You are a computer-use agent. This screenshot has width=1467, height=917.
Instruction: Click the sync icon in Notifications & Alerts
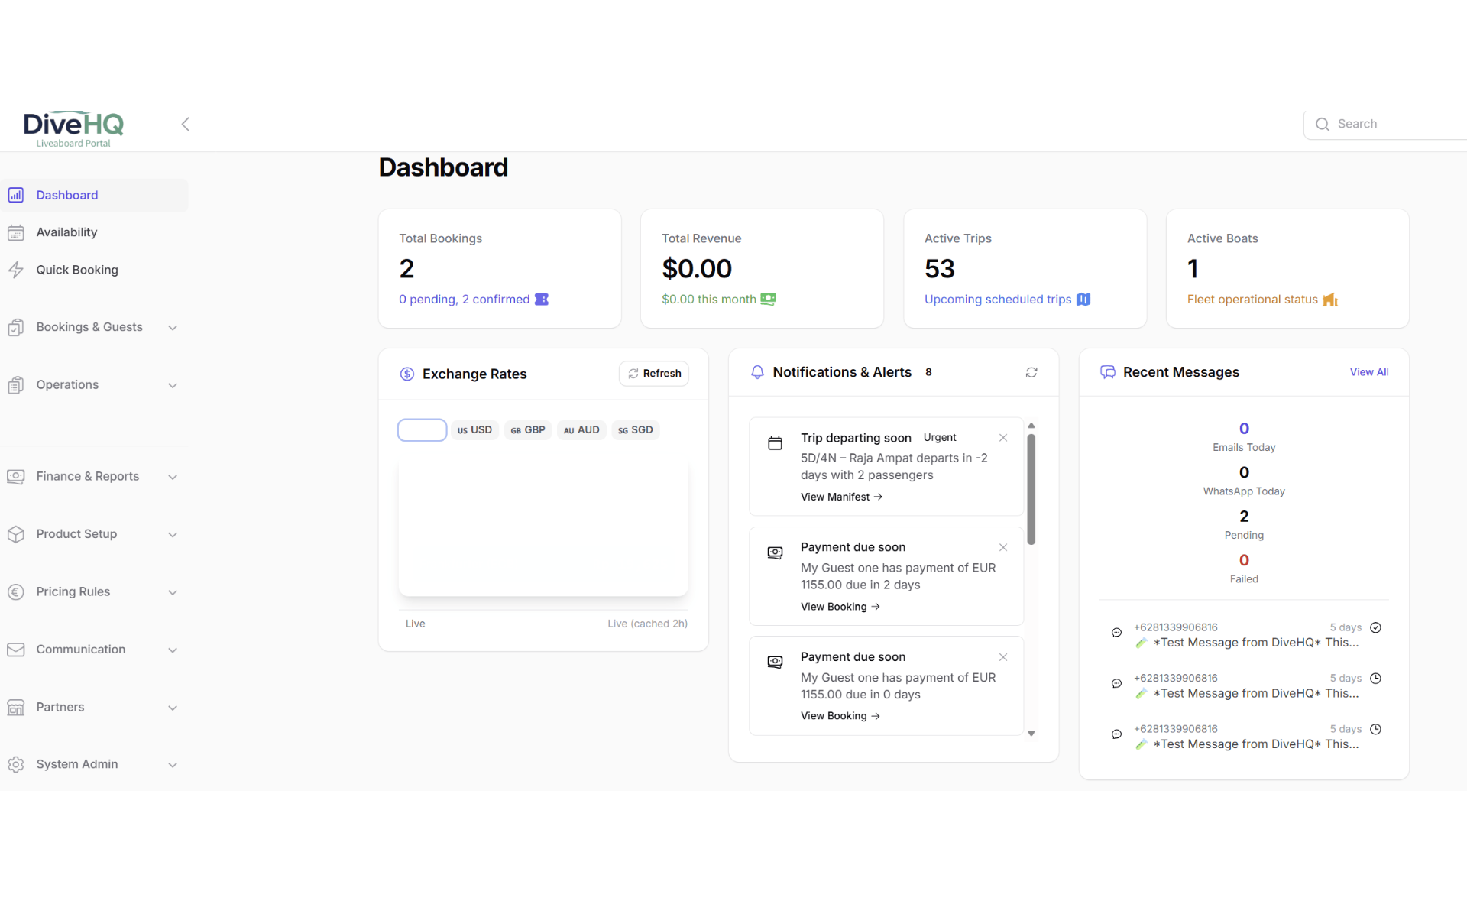tap(1031, 372)
